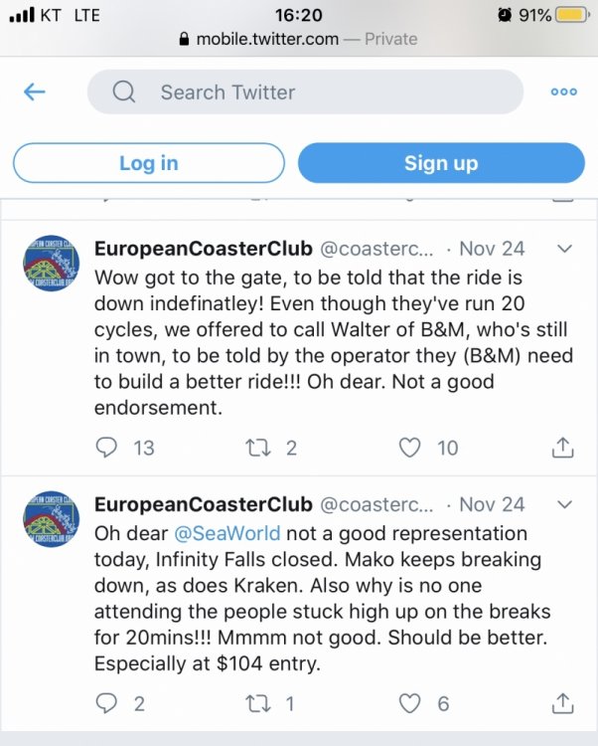Open EuropeanCoasterClub avatar on second tweet
598x746 pixels.
pyautogui.click(x=52, y=520)
